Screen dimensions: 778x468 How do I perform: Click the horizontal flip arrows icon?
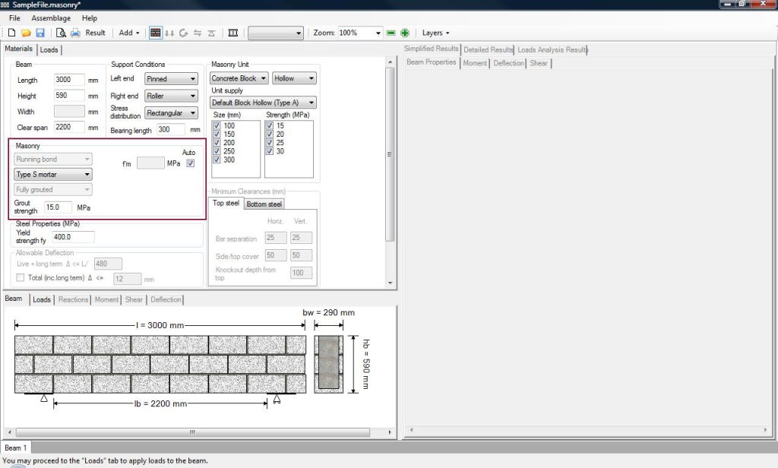[x=198, y=33]
